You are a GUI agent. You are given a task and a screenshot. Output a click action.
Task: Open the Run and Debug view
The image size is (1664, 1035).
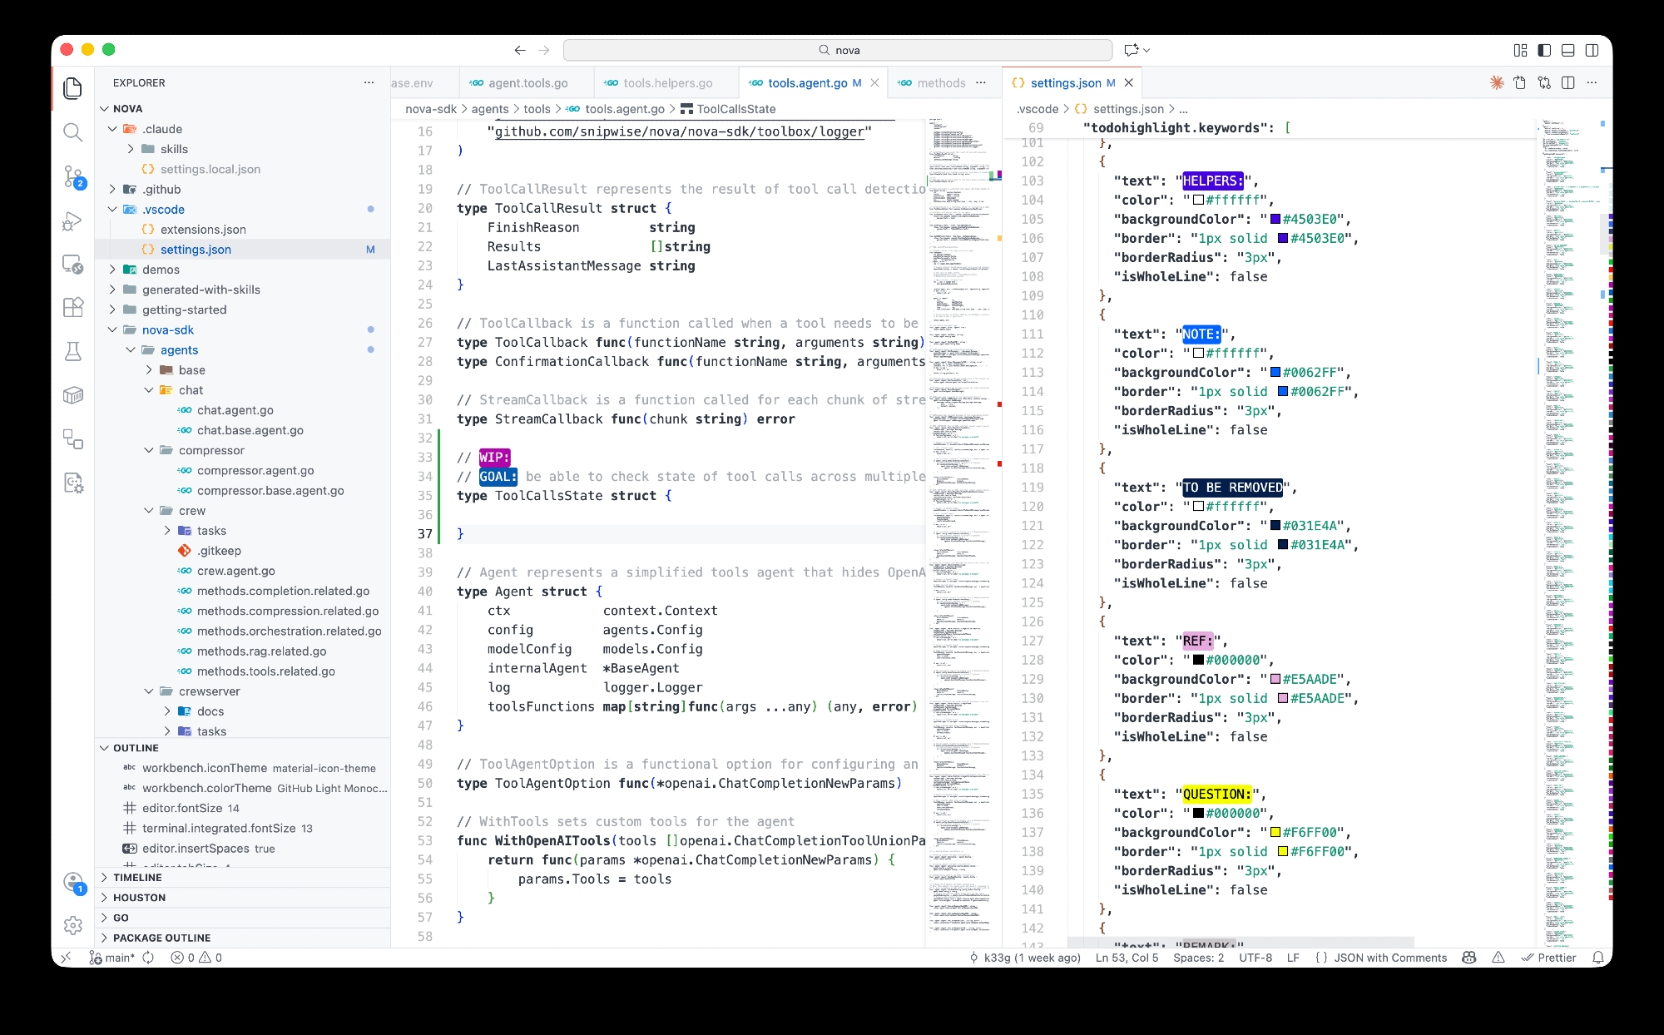(73, 220)
